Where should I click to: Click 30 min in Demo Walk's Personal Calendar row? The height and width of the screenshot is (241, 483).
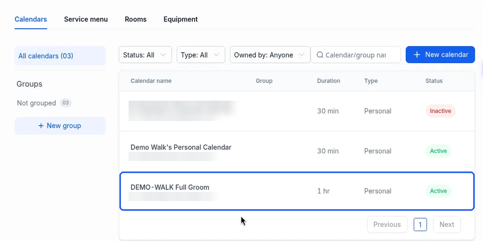328,151
